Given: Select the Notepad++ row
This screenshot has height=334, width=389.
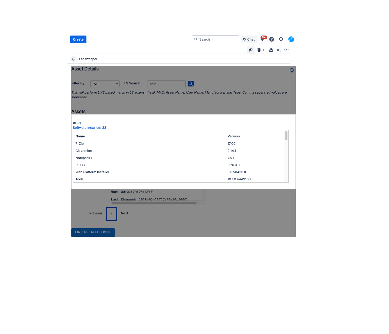Looking at the screenshot, I should pos(179,158).
